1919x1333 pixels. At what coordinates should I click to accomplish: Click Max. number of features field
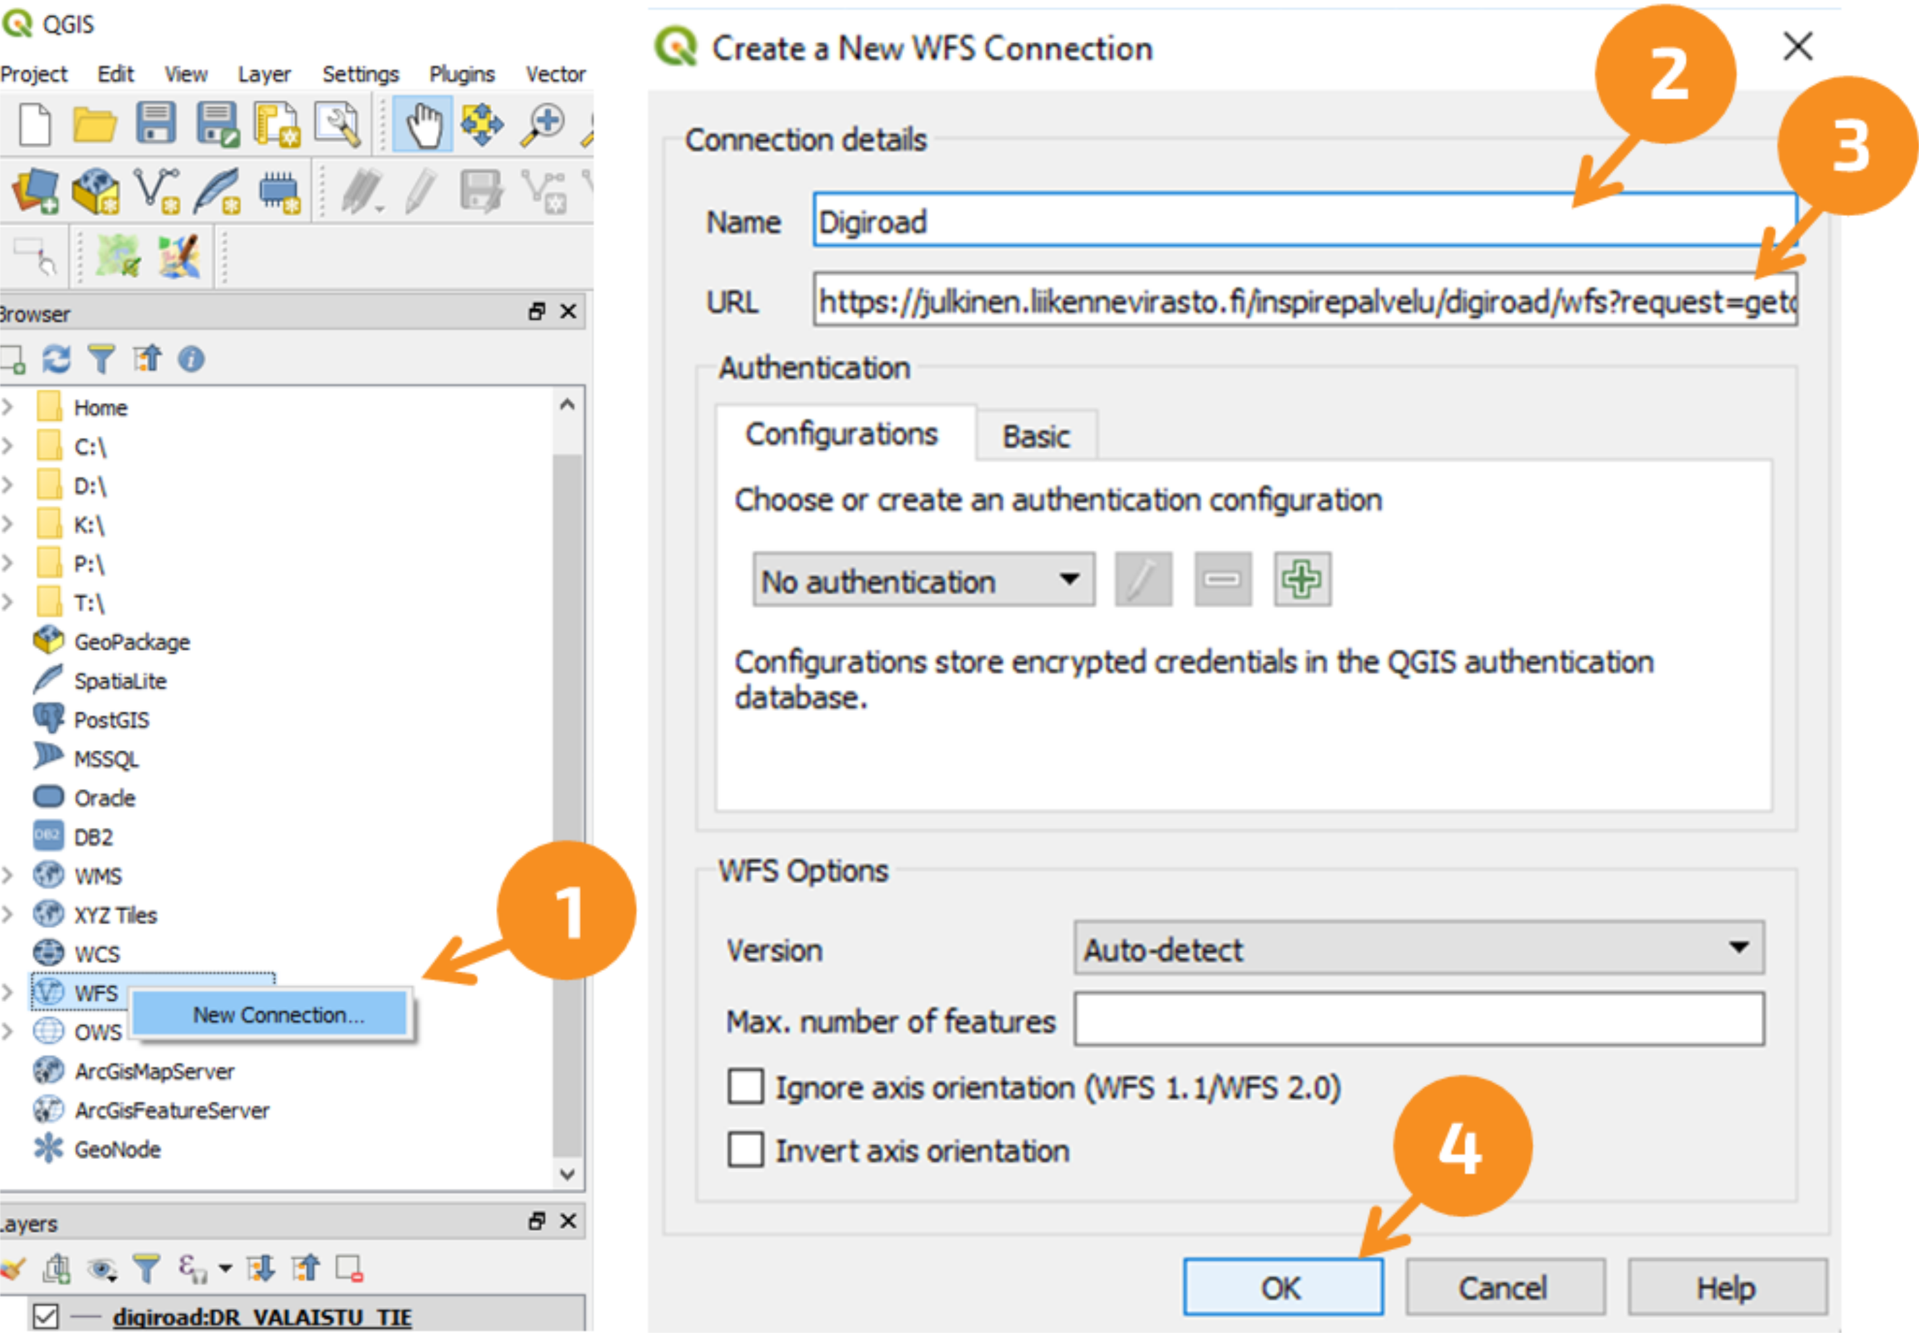point(1419,1019)
